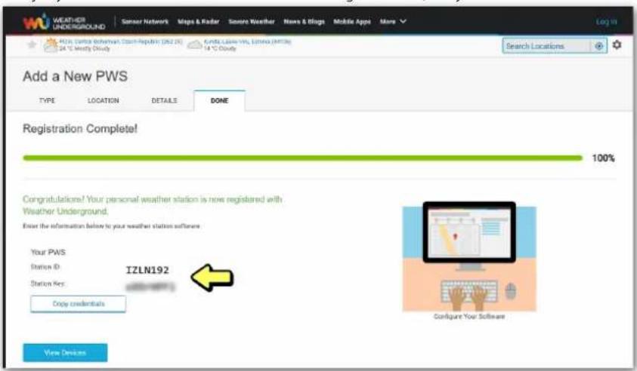Image resolution: width=637 pixels, height=371 pixels.
Task: Open the settings gear icon
Action: click(617, 44)
